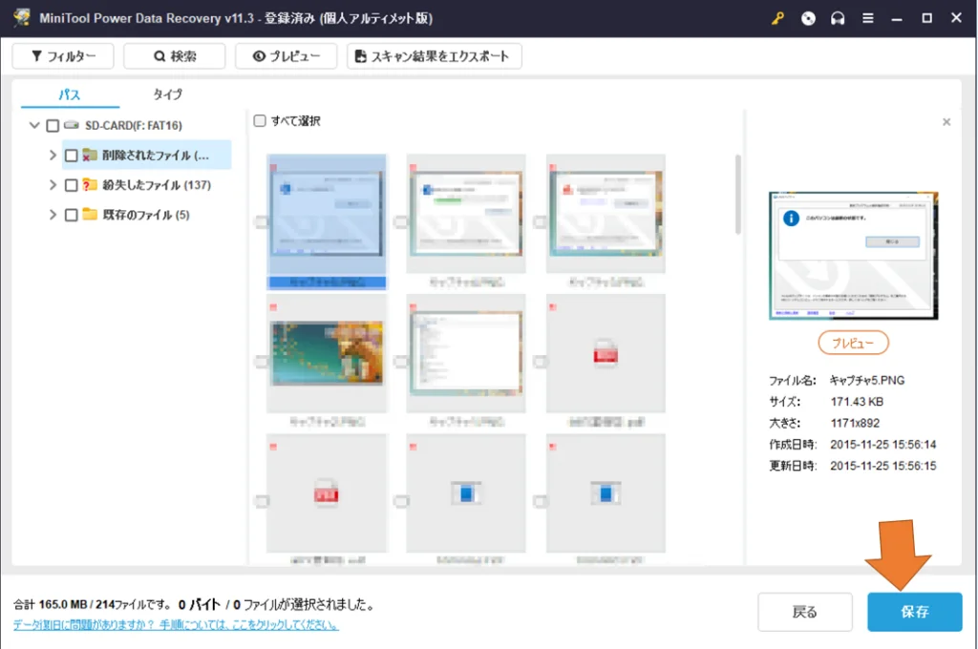The image size is (978, 649).
Task: Open the disc icon in title bar
Action: [808, 18]
